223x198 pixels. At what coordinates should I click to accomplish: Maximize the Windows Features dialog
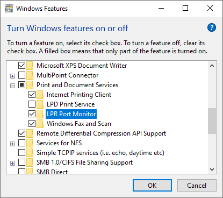(185, 8)
